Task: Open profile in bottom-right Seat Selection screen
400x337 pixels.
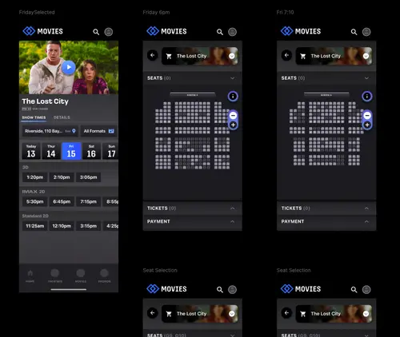Action: (366, 290)
